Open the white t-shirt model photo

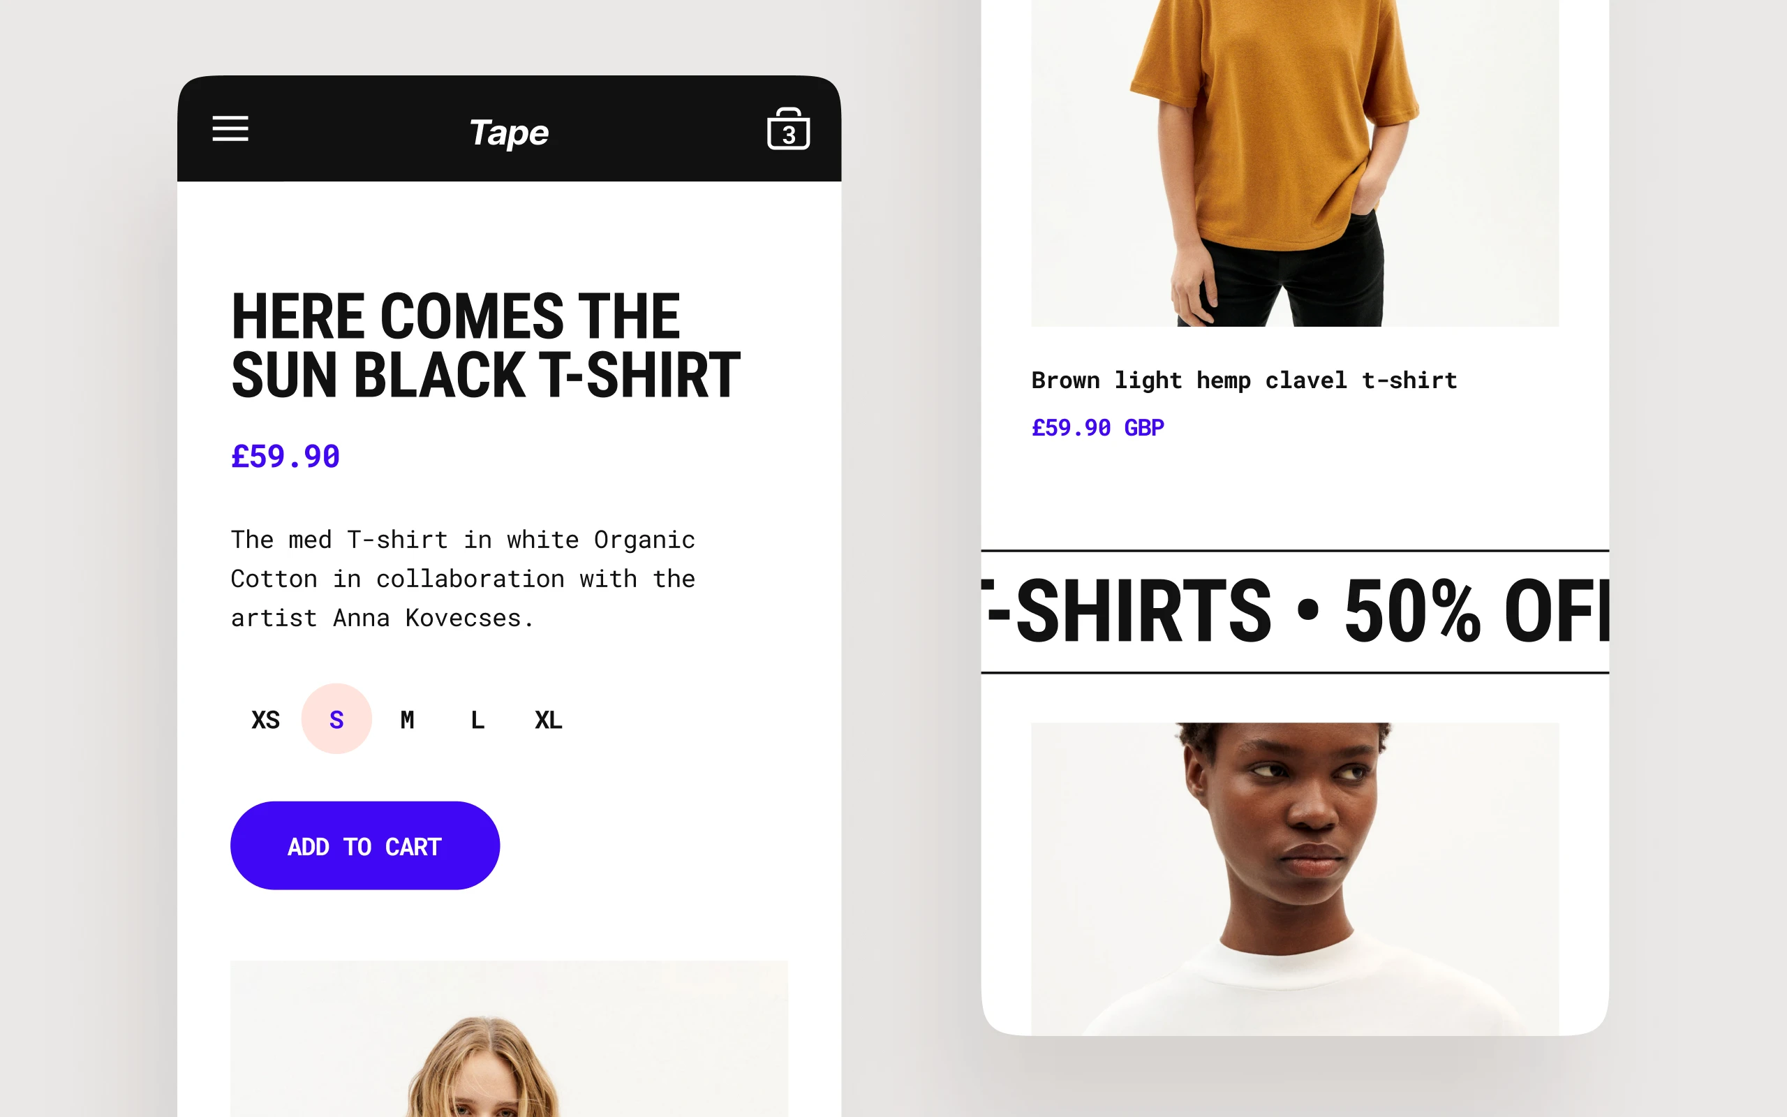(x=1294, y=878)
